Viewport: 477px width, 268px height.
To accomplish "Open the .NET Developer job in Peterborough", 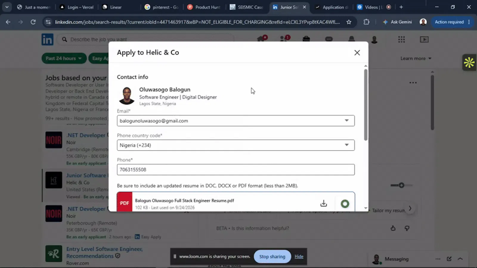I will tap(86, 209).
